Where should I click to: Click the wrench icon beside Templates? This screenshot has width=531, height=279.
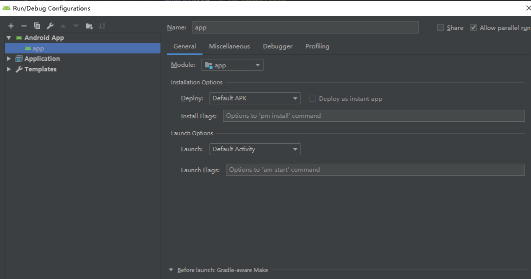(x=19, y=69)
